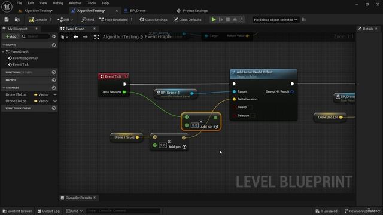Open the File menu
This screenshot has width=383, height=215.
coord(19,3)
